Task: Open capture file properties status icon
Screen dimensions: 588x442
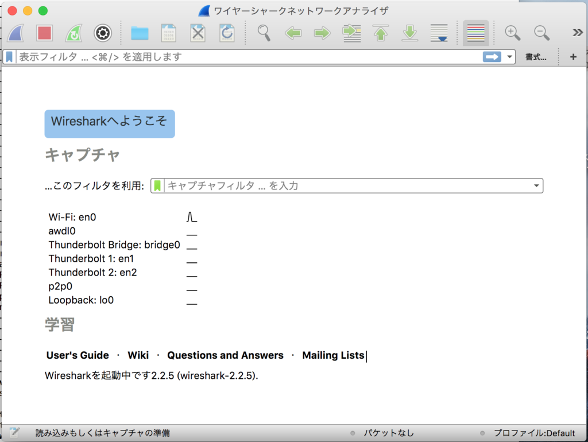Action: pos(14,433)
